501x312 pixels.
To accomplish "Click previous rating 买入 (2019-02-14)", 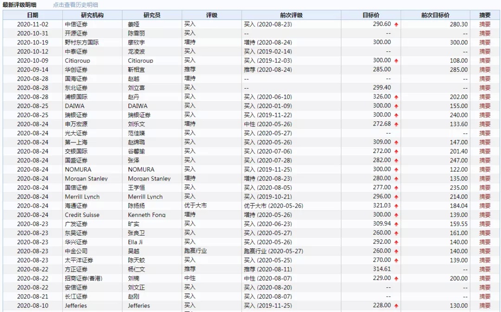I will pos(268,51).
